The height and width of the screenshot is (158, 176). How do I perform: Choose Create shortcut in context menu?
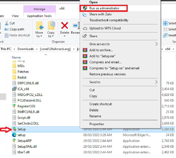pos(101,104)
